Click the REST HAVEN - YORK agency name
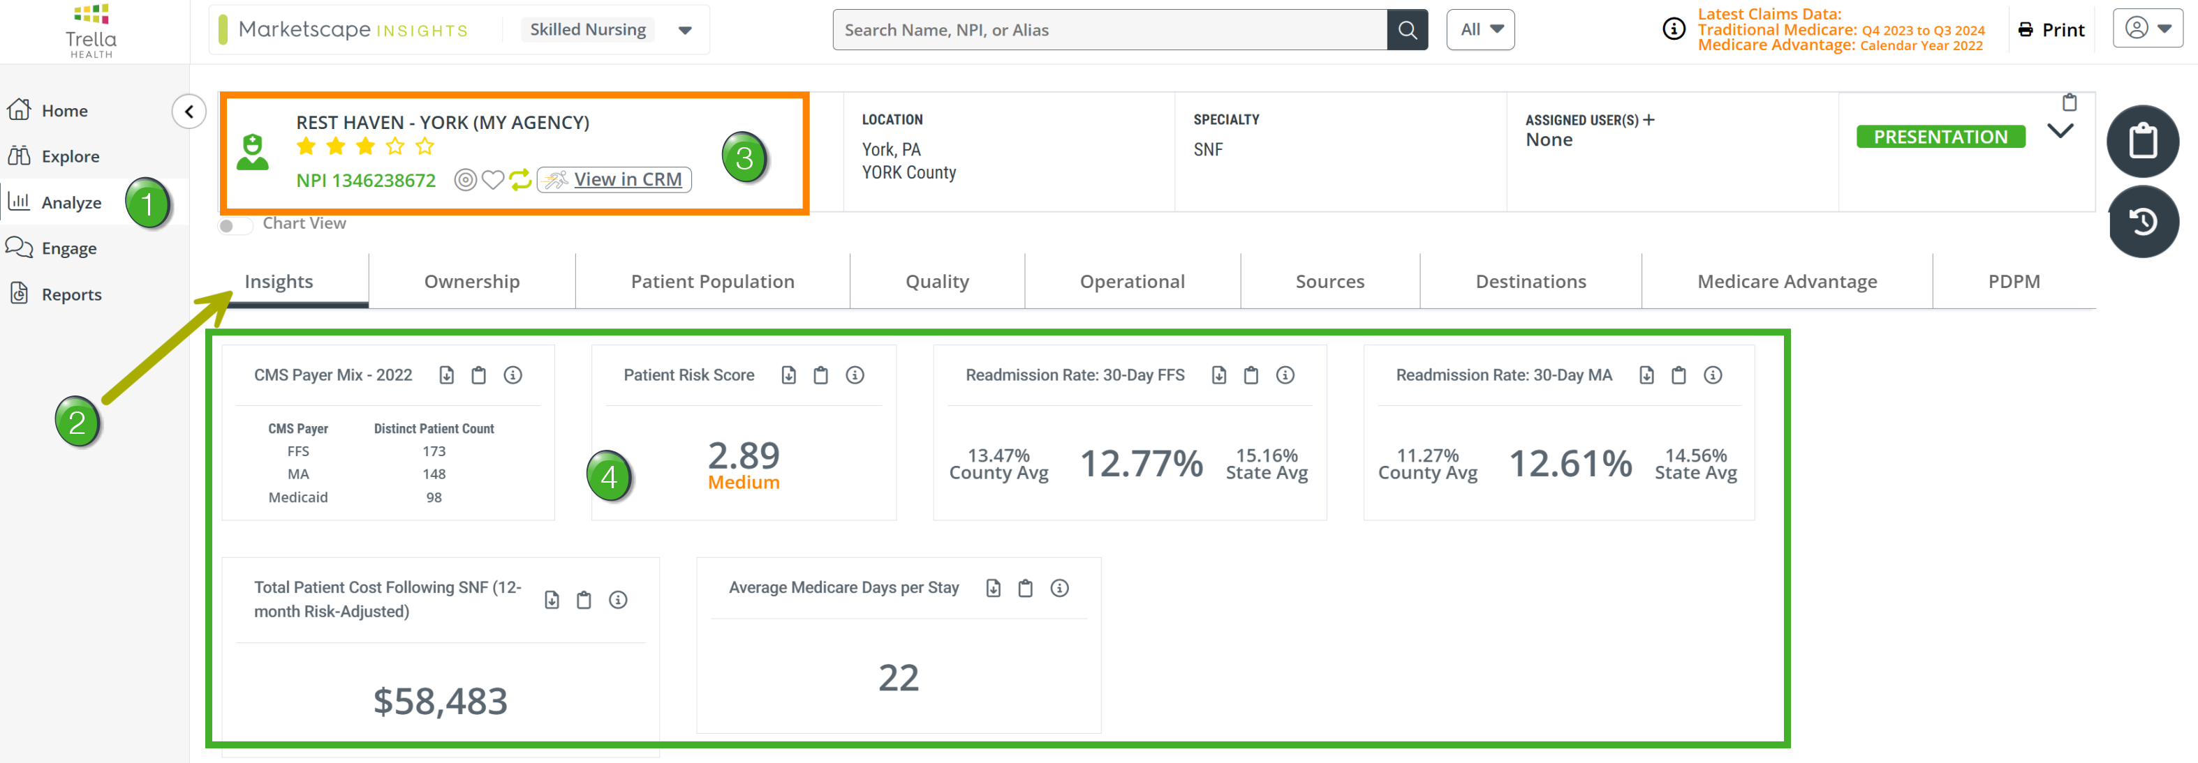This screenshot has width=2198, height=763. coord(443,123)
